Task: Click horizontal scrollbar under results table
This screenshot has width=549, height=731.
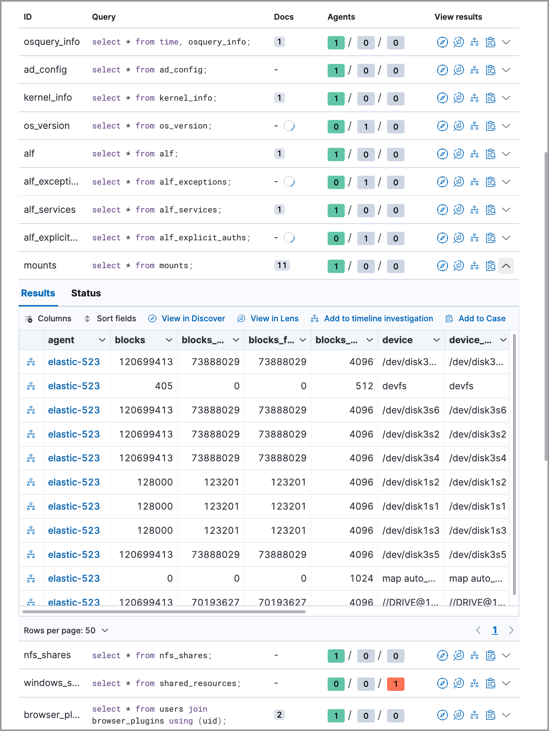Action: coord(163,612)
